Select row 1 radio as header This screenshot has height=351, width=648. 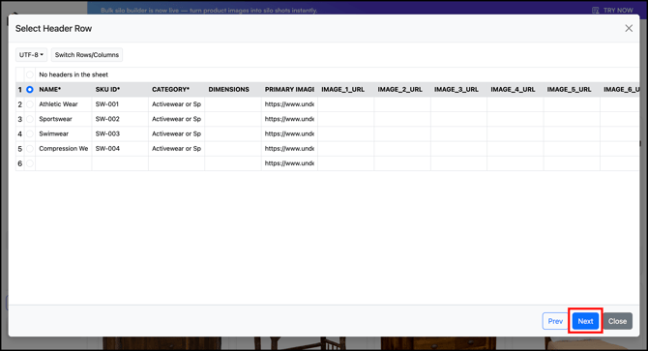click(30, 89)
